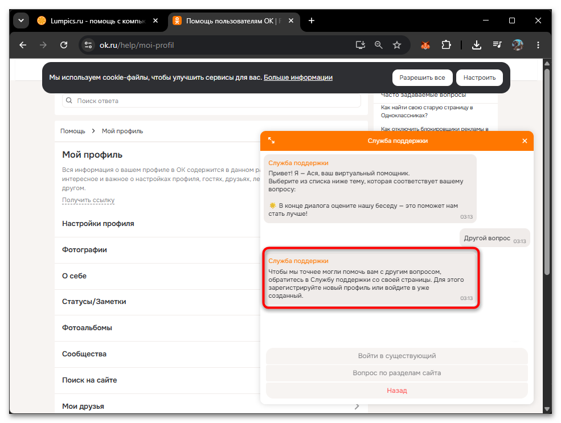
Task: Reload the page with the refresh icon
Action: click(x=64, y=45)
